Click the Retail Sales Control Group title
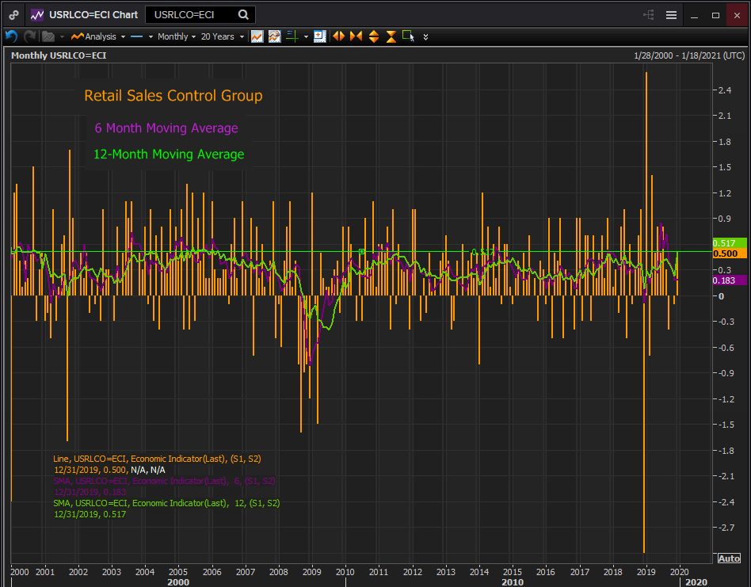 [173, 96]
